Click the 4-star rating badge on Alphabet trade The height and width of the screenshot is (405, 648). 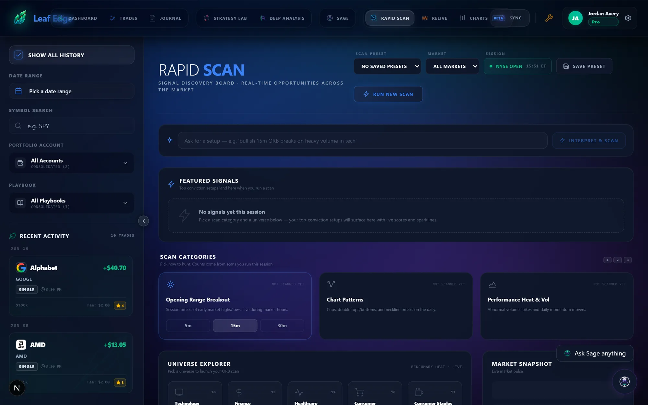point(120,306)
